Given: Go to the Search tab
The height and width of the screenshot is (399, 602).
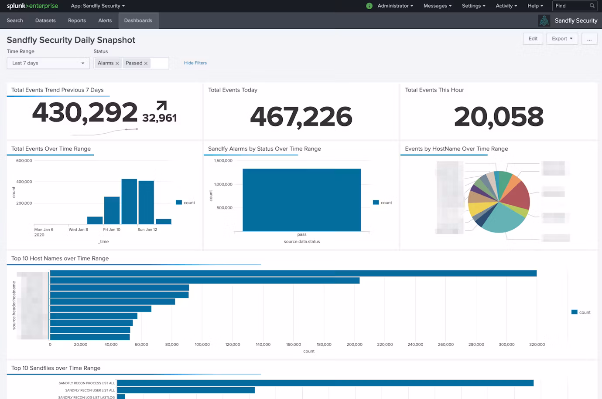Looking at the screenshot, I should pyautogui.click(x=15, y=20).
